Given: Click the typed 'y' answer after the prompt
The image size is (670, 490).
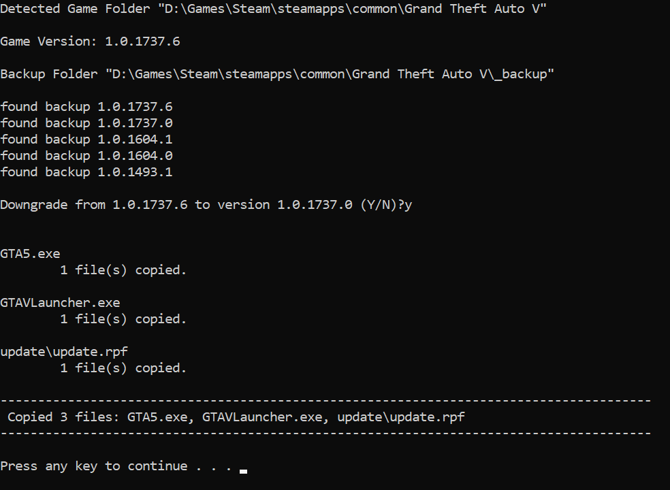Looking at the screenshot, I should pyautogui.click(x=409, y=205).
